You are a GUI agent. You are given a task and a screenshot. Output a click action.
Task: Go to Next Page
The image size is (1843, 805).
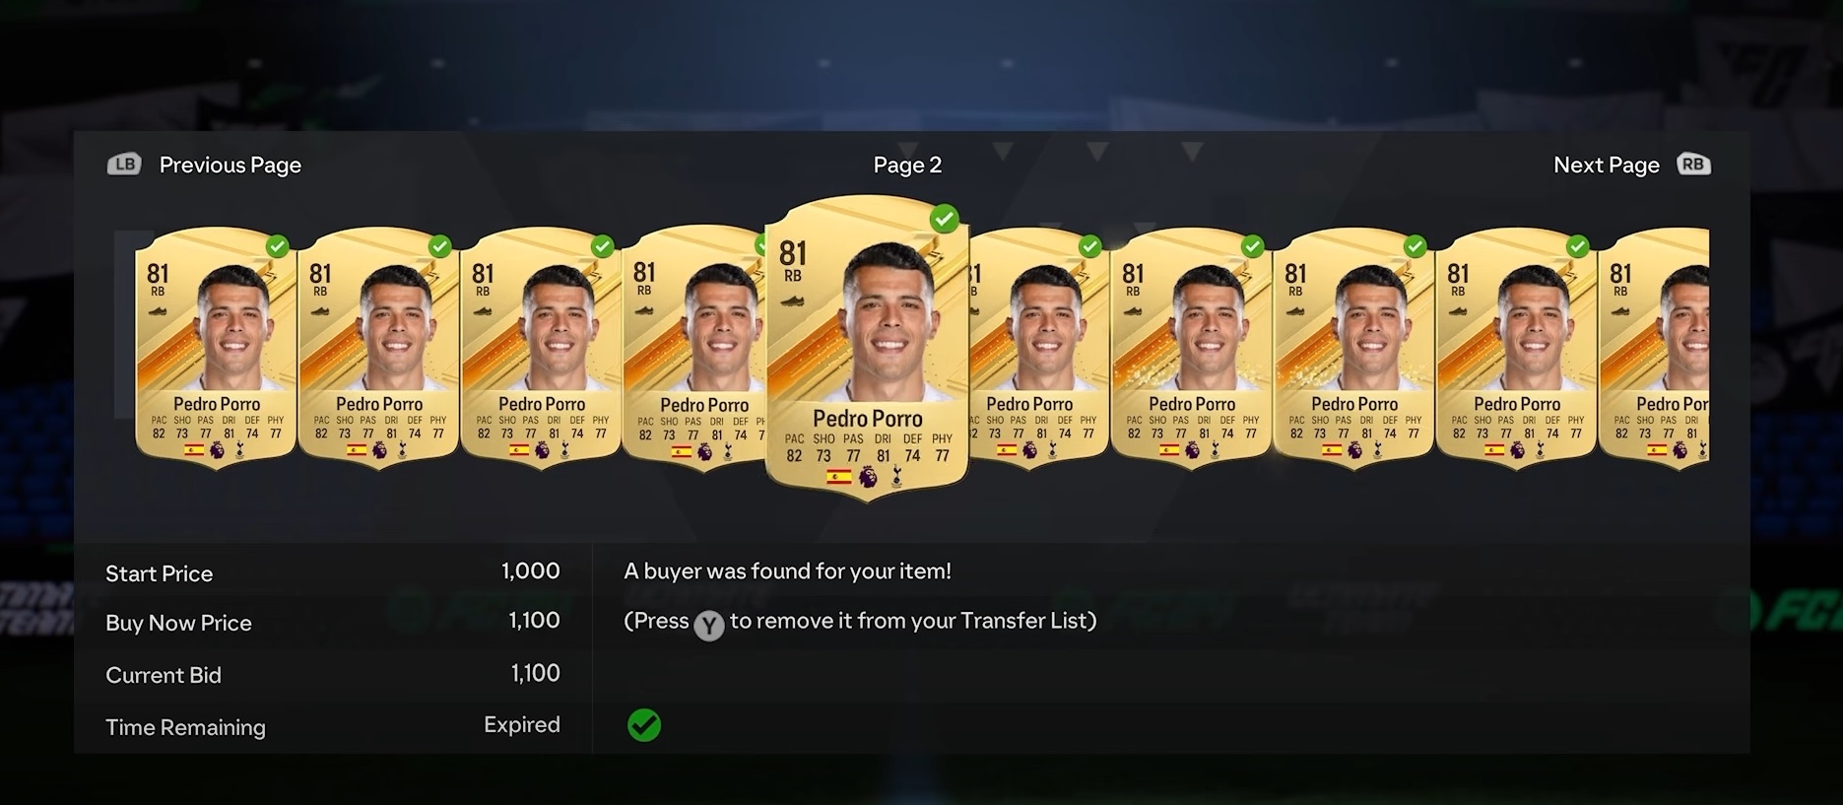click(1607, 165)
